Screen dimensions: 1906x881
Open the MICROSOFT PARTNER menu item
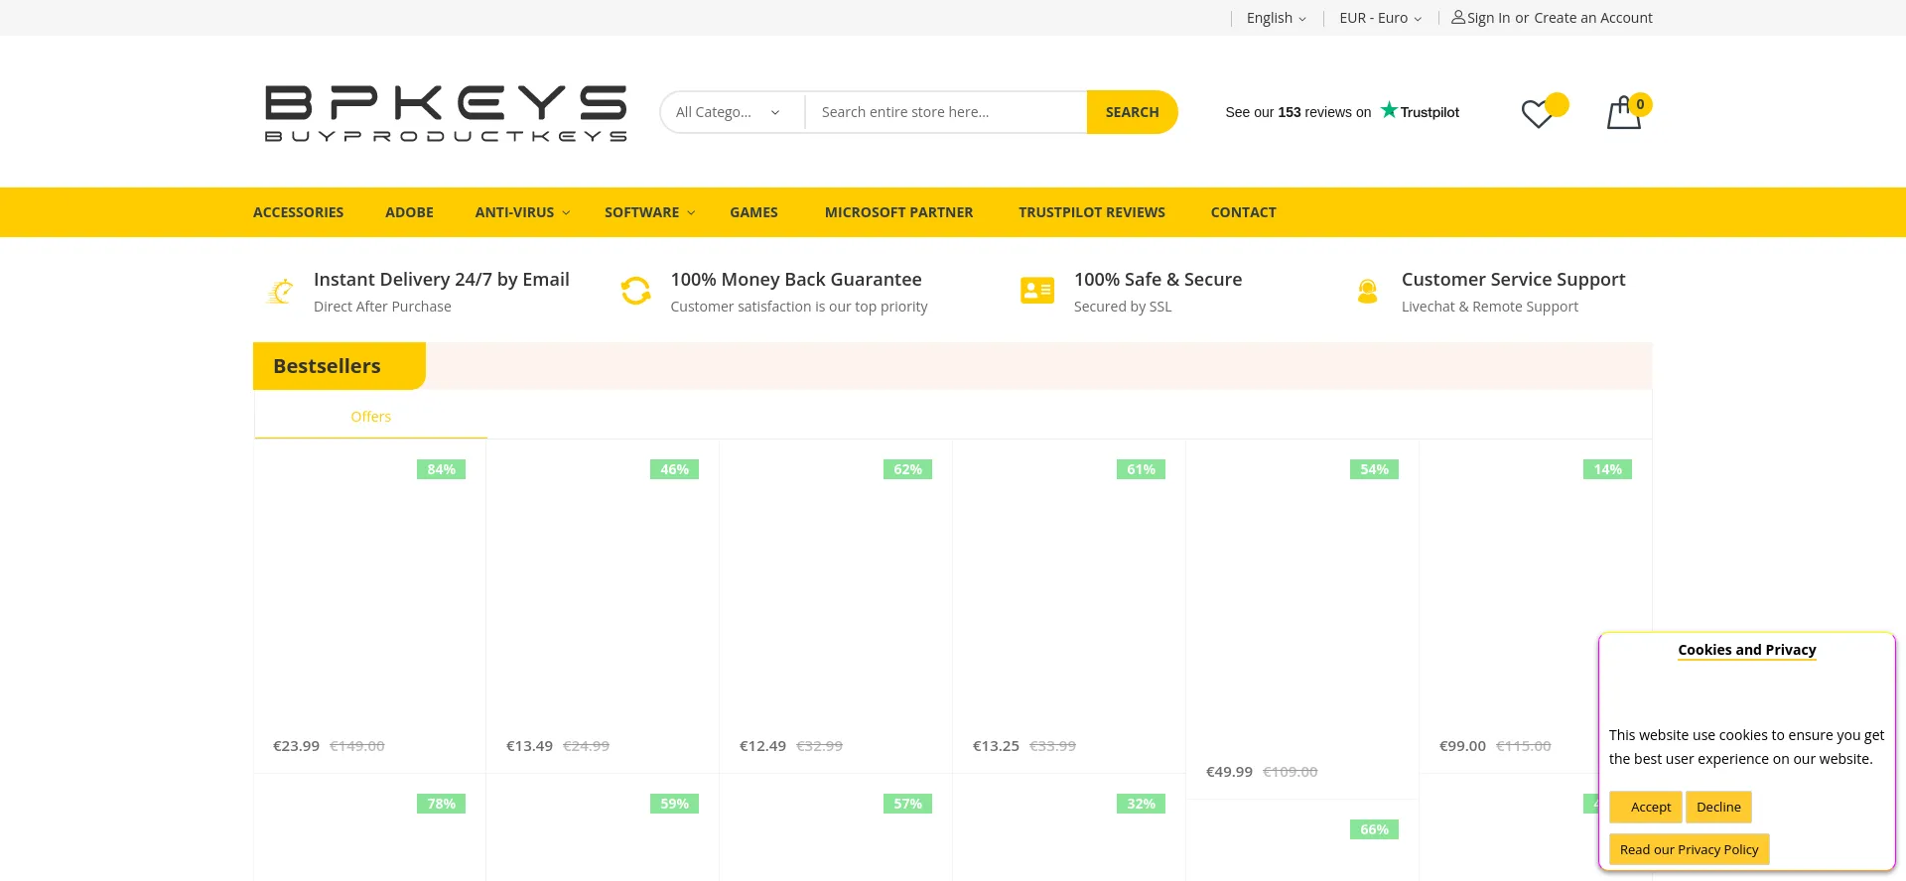[898, 212]
